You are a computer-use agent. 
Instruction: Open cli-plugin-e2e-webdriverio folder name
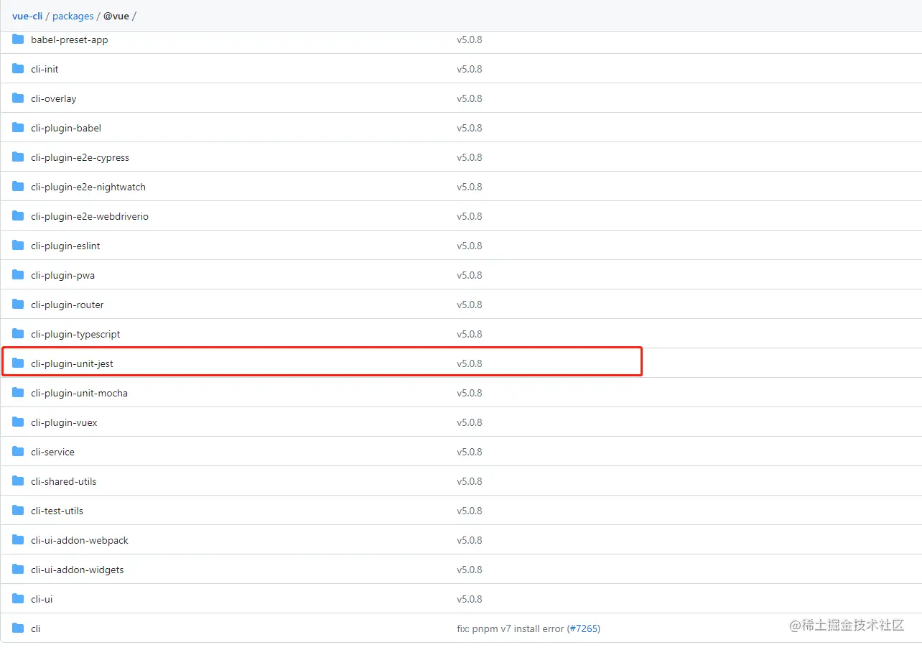(90, 217)
